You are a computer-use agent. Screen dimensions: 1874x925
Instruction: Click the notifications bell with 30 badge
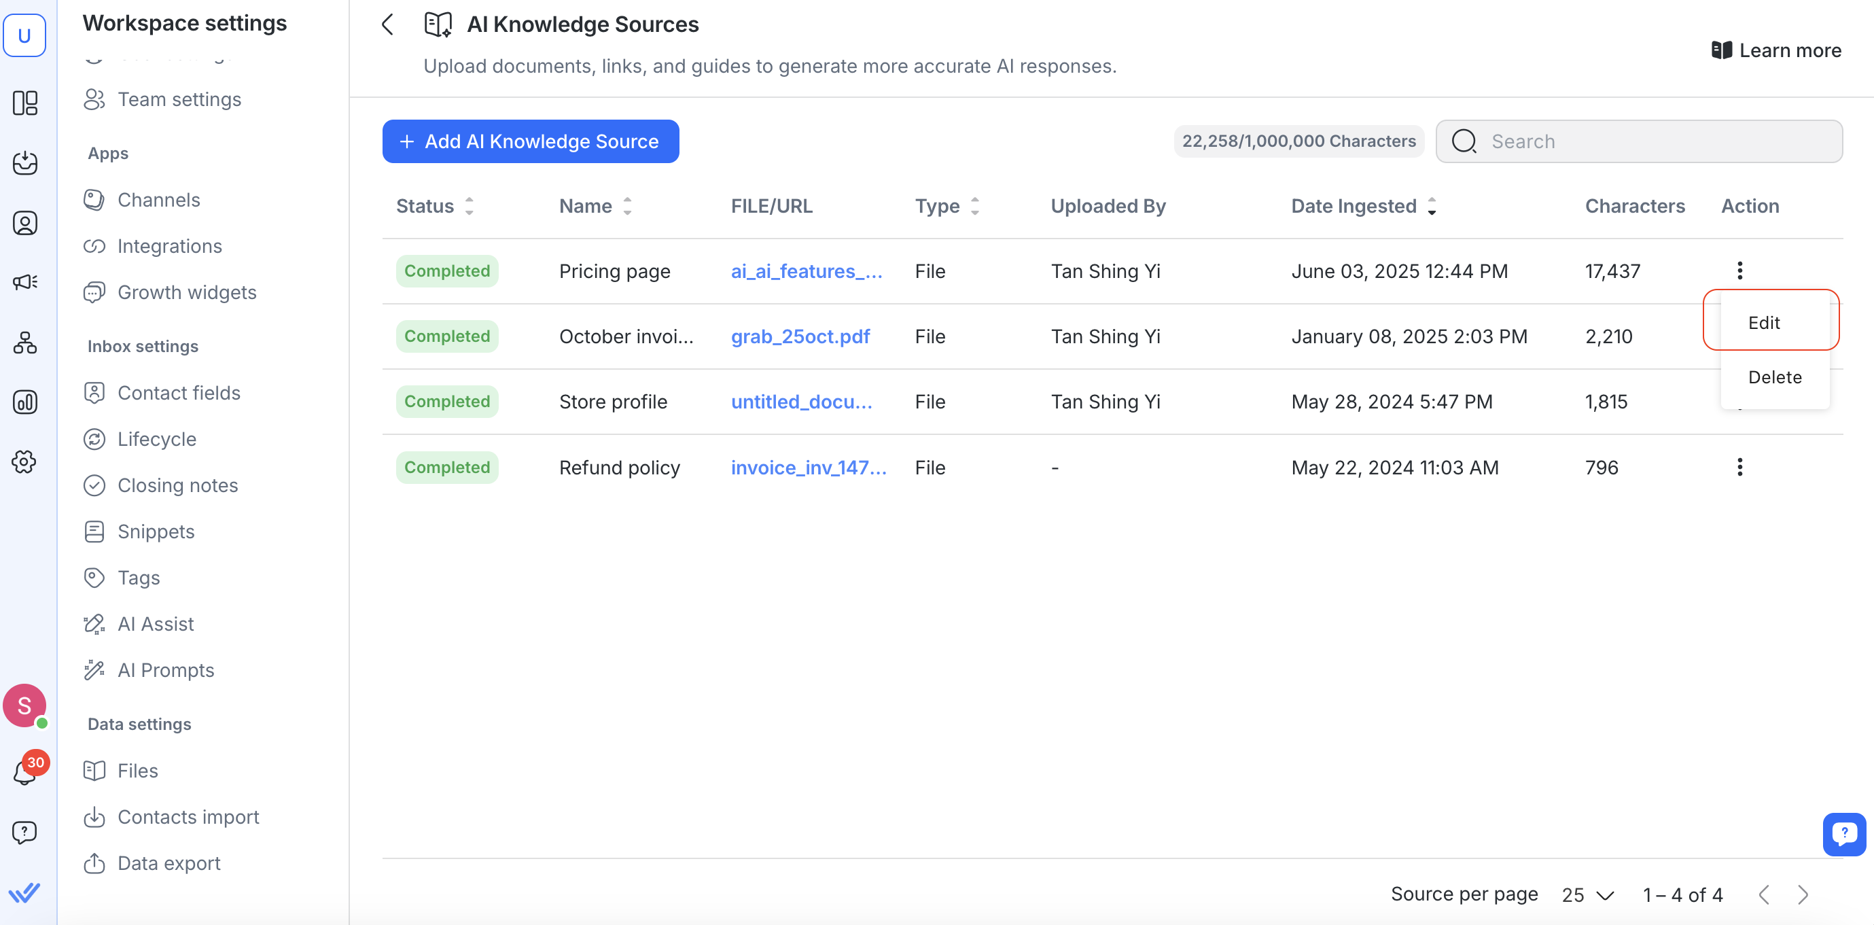coord(24,771)
